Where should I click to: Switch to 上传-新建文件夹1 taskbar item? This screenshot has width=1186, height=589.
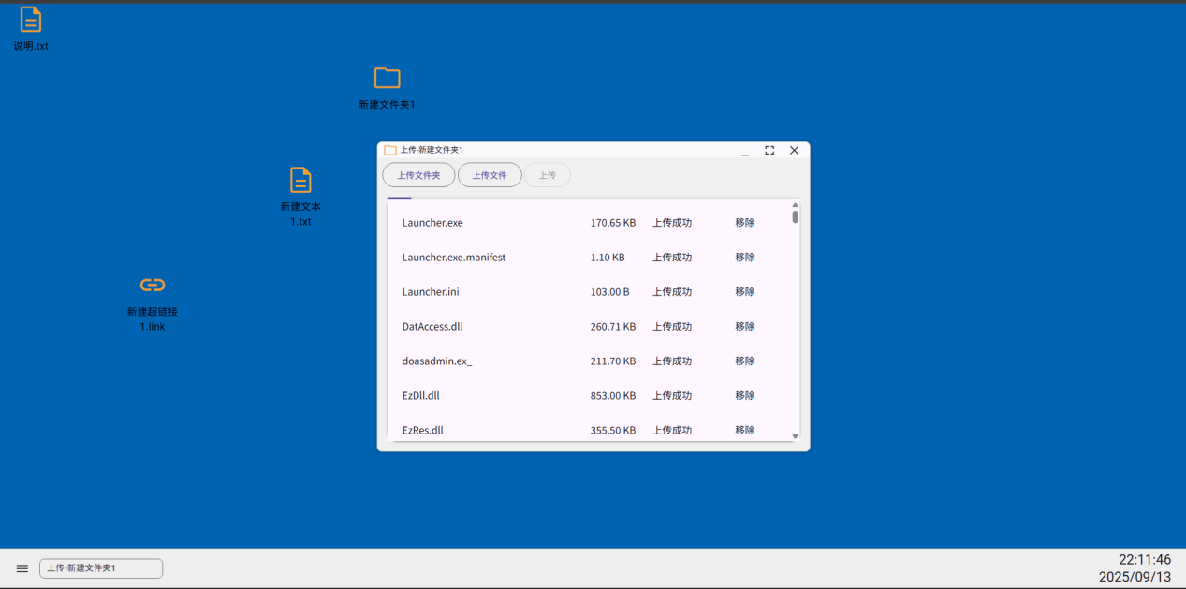[101, 568]
